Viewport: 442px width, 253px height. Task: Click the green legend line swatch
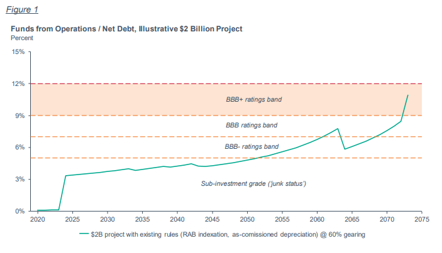point(87,235)
